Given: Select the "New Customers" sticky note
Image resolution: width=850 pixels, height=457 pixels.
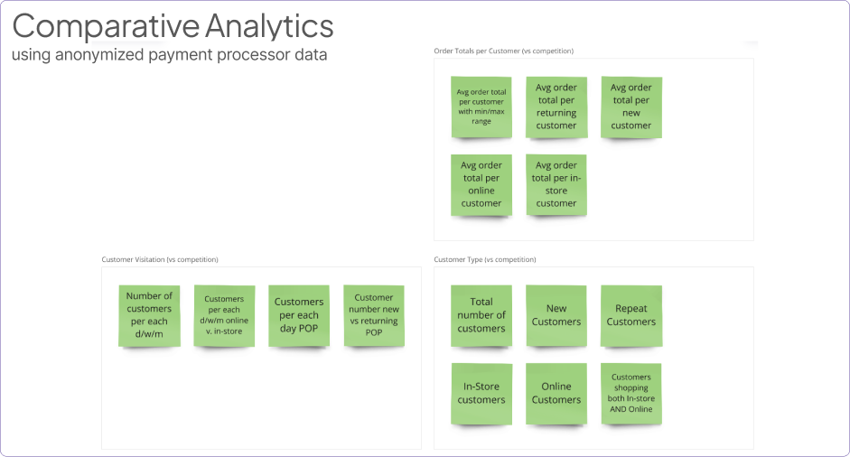Looking at the screenshot, I should (x=556, y=315).
